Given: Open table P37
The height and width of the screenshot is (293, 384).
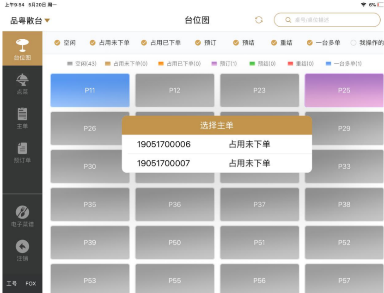Looking at the screenshot, I should [x=259, y=205].
